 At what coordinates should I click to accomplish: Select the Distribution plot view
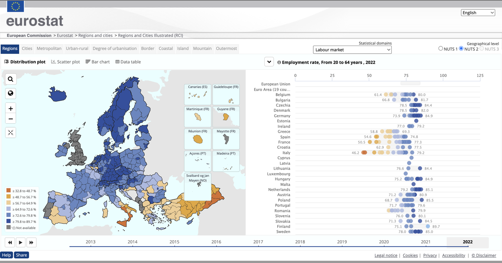pyautogui.click(x=25, y=62)
